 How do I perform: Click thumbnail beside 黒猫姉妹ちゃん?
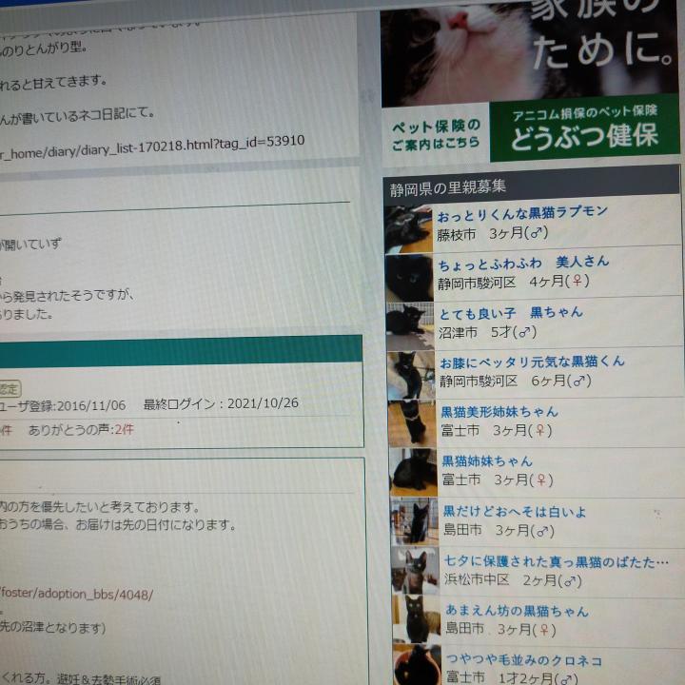pyautogui.click(x=413, y=473)
